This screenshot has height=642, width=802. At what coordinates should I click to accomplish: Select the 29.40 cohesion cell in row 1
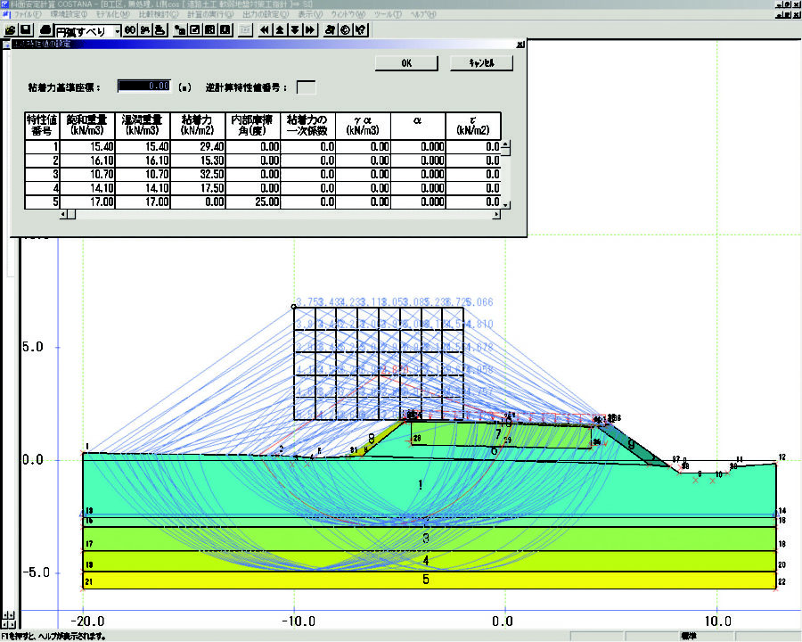[198, 147]
